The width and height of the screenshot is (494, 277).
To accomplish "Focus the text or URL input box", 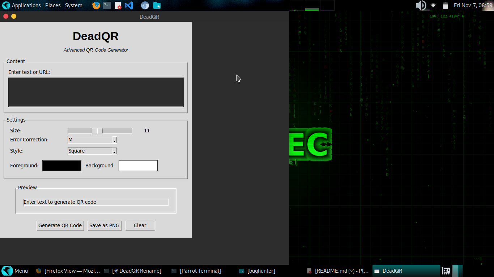I will click(96, 92).
